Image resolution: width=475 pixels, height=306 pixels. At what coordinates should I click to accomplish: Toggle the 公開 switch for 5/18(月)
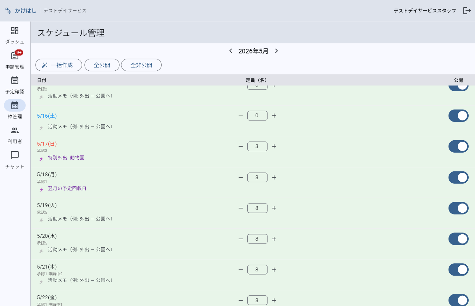point(458,177)
